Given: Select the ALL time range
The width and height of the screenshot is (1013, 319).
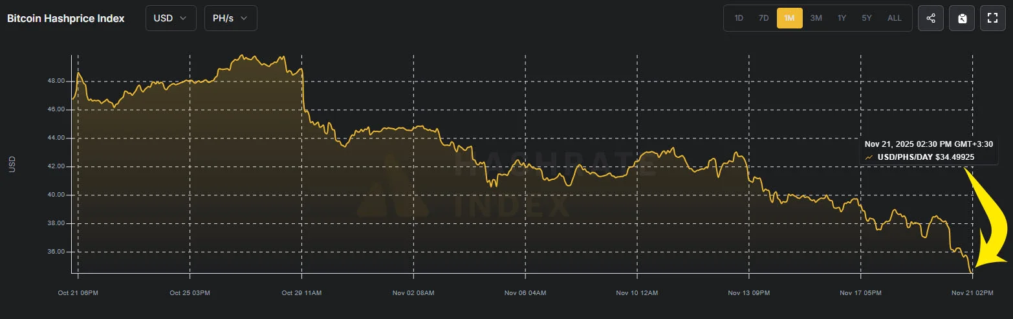Looking at the screenshot, I should [x=895, y=18].
